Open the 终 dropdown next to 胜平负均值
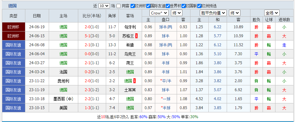This screenshot has width=295, height=122. pos(235,13)
